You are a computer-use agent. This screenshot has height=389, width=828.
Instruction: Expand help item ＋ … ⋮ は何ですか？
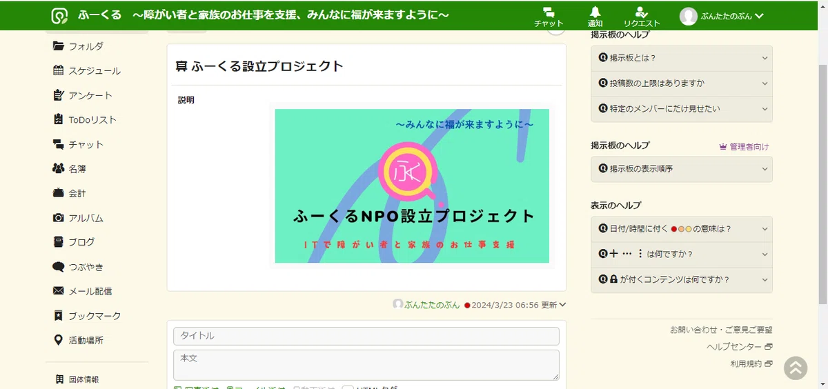(x=682, y=255)
